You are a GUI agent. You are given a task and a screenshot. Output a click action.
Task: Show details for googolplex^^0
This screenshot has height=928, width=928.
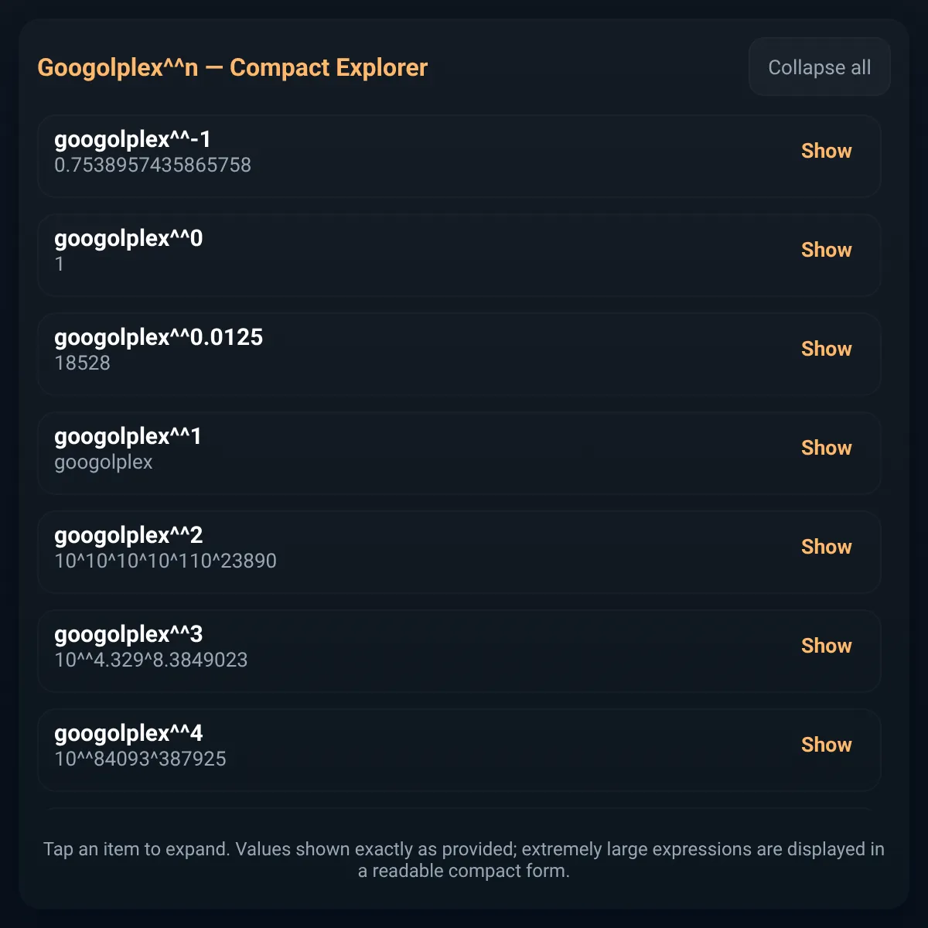click(826, 250)
